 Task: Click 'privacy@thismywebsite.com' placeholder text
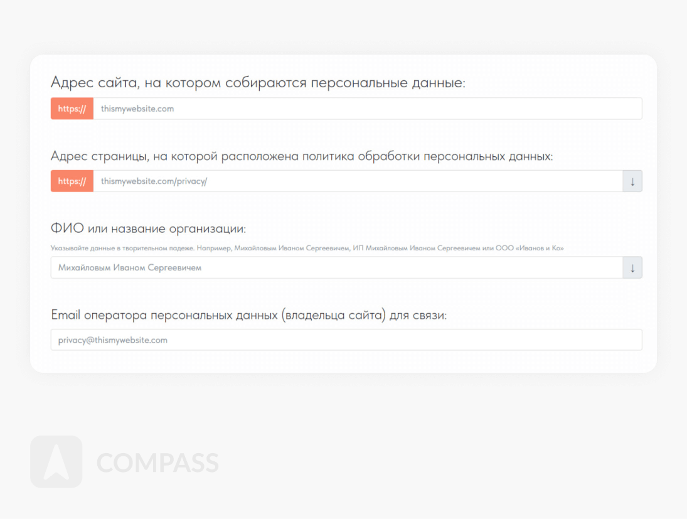coord(113,340)
